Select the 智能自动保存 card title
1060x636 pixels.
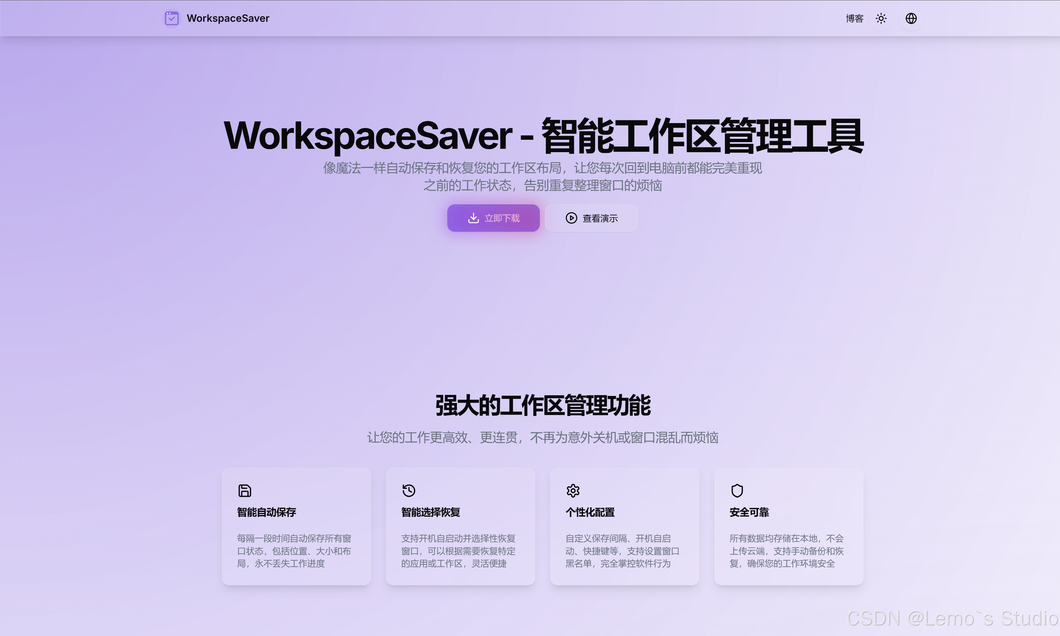click(x=266, y=512)
